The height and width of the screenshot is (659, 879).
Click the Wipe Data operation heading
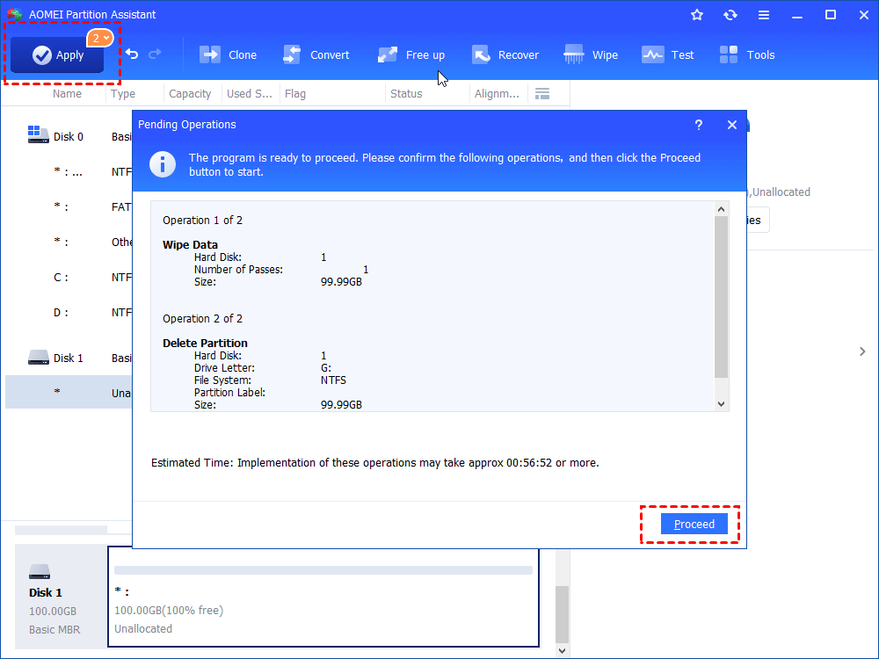pyautogui.click(x=190, y=244)
